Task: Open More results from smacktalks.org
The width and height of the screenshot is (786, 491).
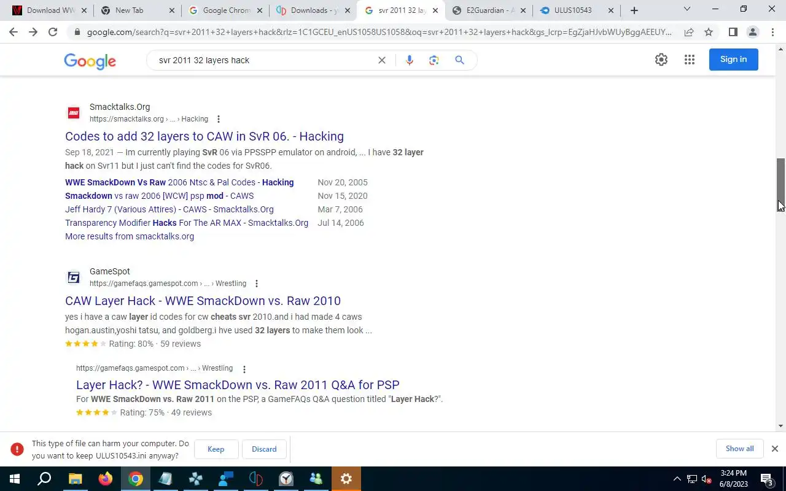Action: pos(130,236)
